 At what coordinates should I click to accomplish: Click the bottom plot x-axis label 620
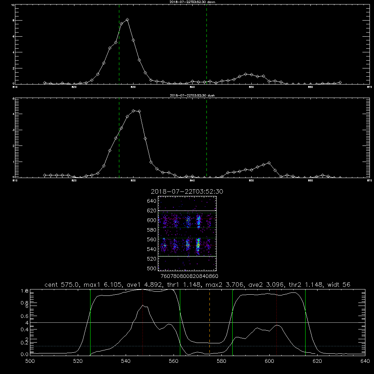tap(317, 361)
